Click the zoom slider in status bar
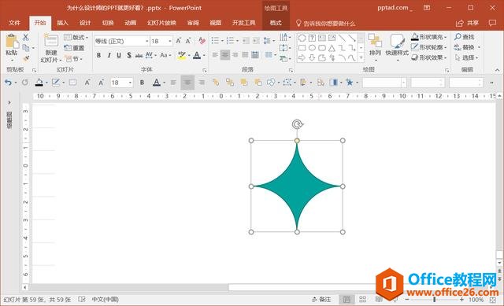The height and width of the screenshot is (306, 504). pyautogui.click(x=434, y=300)
